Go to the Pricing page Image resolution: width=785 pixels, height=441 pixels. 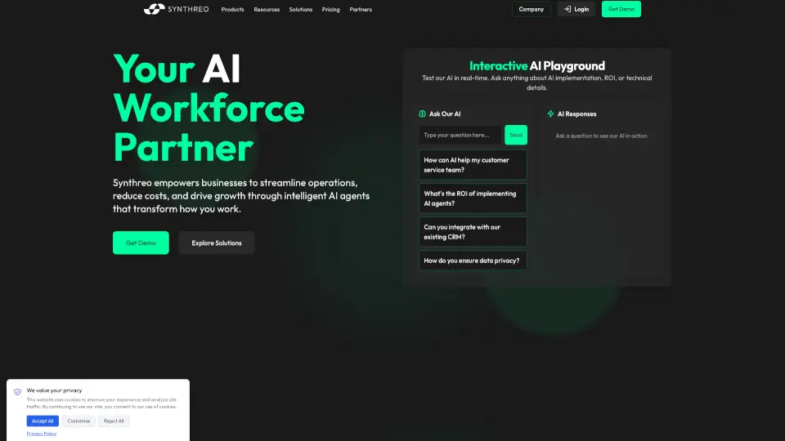click(330, 10)
